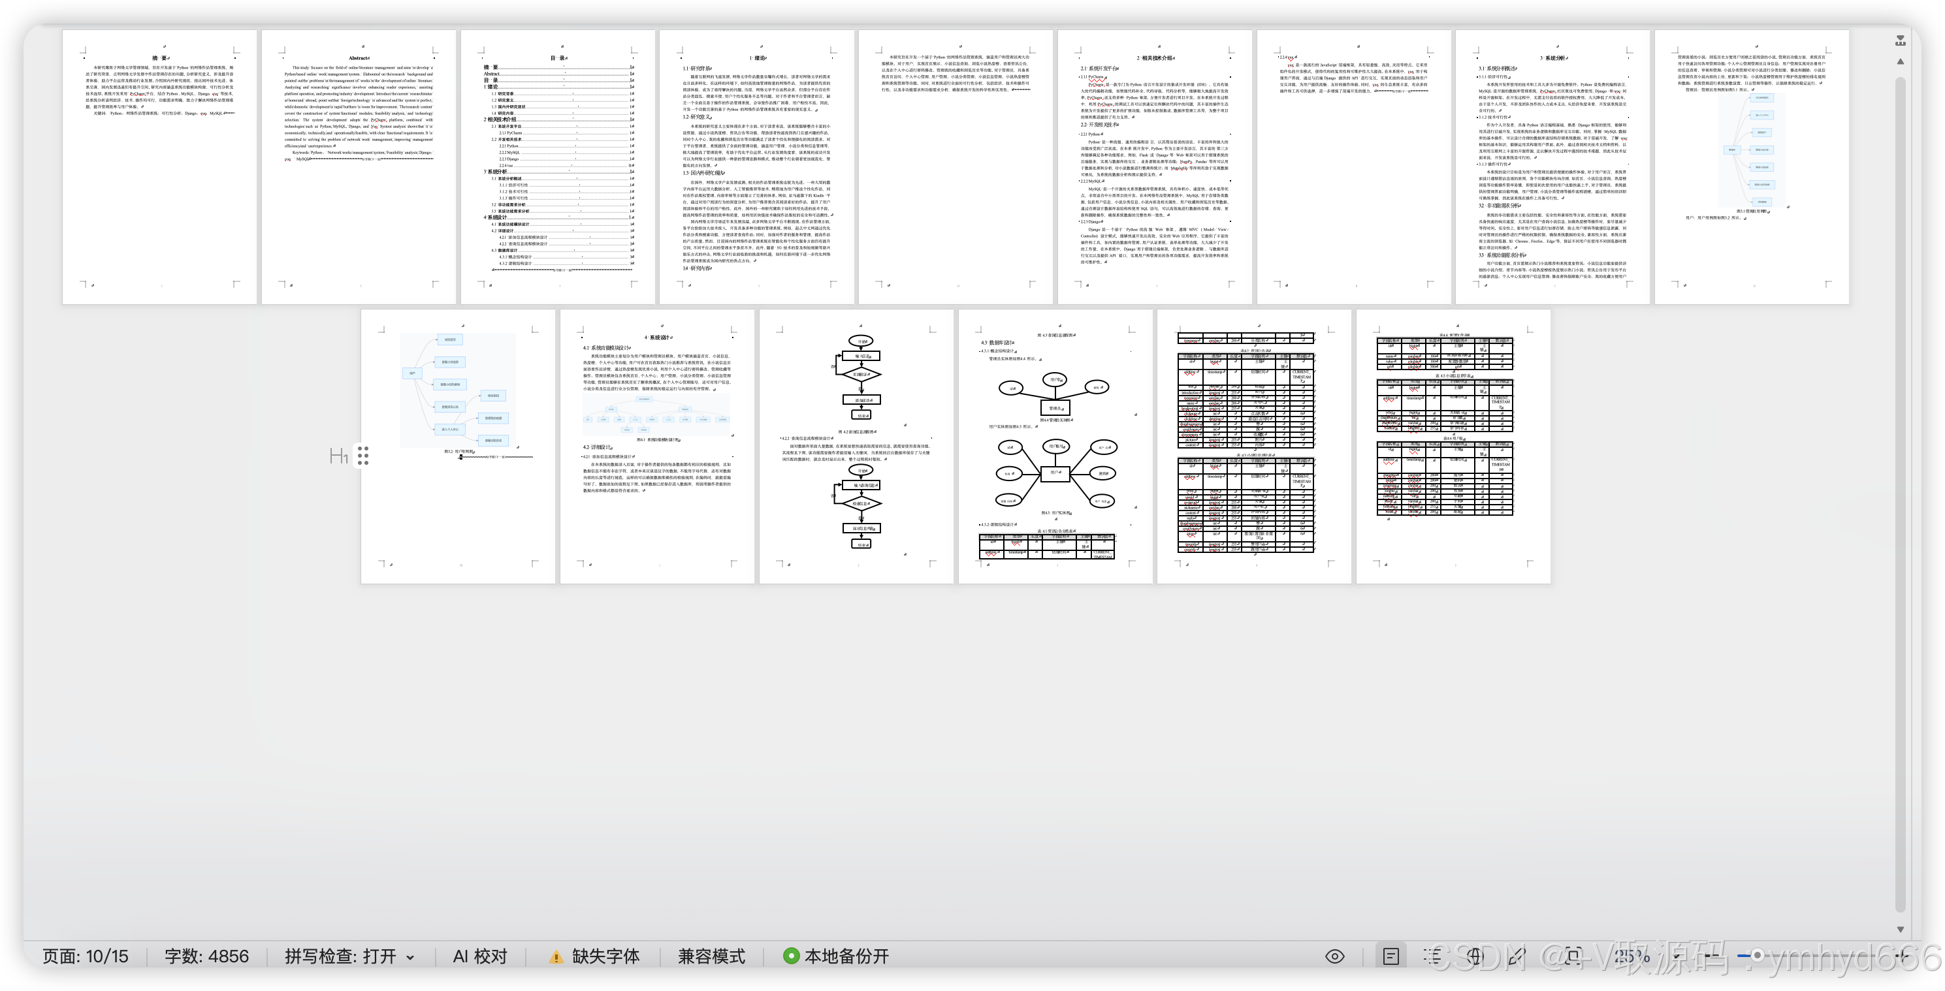
Task: Click the 字数: 4856 word count
Action: (206, 956)
